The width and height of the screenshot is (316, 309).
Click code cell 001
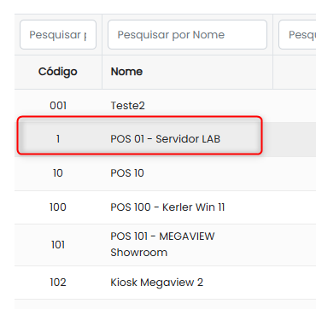coord(58,106)
